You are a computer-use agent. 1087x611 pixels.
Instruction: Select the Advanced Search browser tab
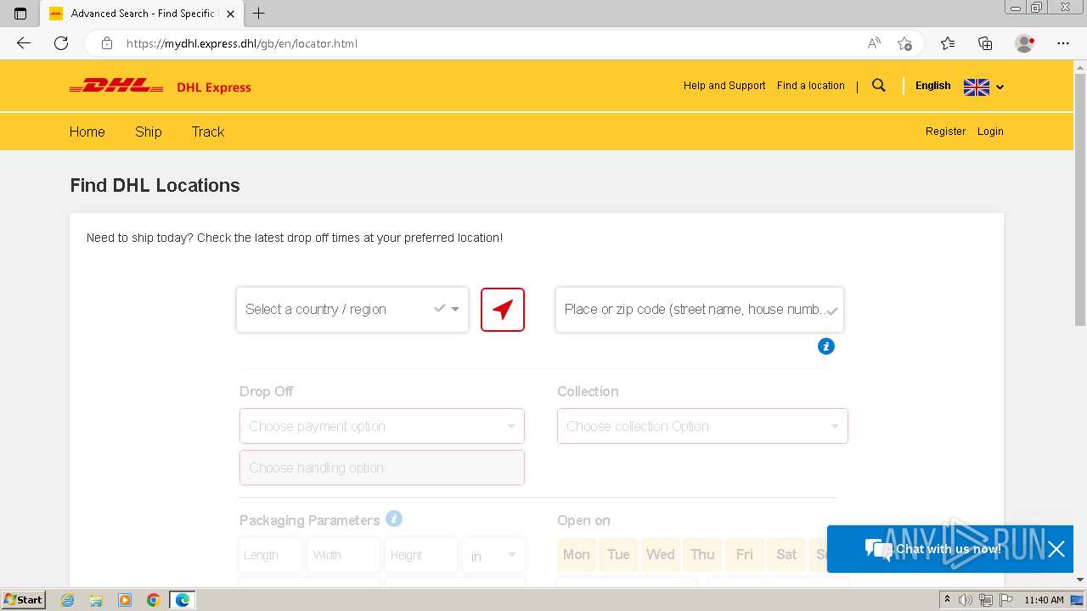tap(141, 14)
